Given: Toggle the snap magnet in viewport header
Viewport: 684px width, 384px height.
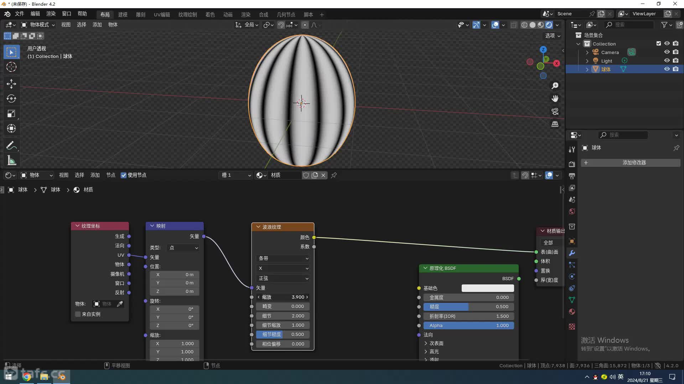Looking at the screenshot, I should click(x=281, y=25).
